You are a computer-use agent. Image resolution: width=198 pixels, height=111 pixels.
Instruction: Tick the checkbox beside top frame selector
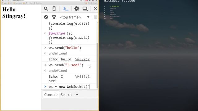[96, 17]
